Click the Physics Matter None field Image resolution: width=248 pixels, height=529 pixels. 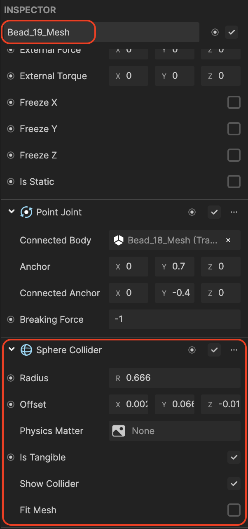(x=175, y=431)
